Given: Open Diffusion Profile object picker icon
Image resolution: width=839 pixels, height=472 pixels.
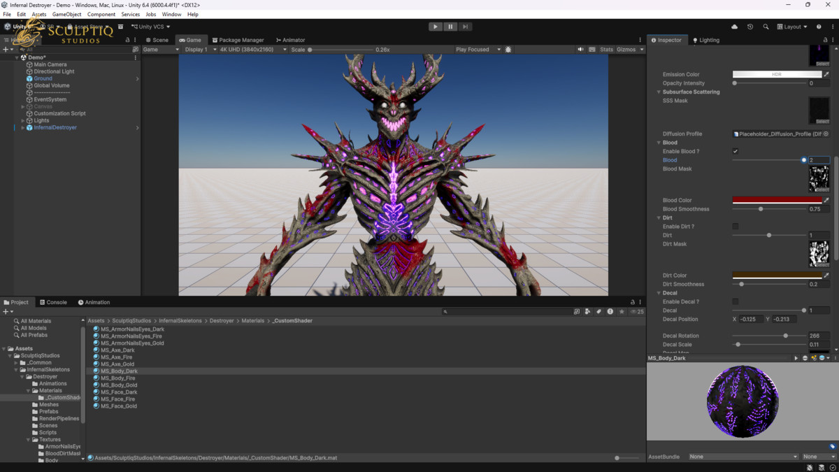Looking at the screenshot, I should coord(826,134).
